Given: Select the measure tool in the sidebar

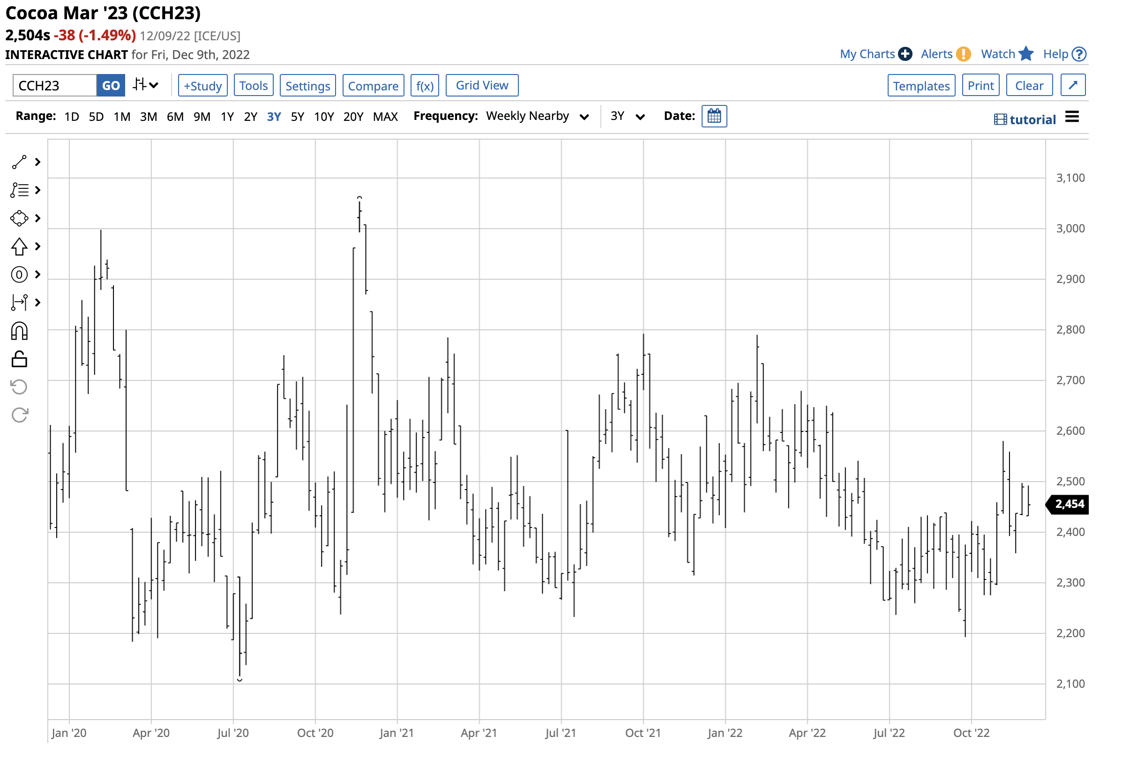Looking at the screenshot, I should (20, 303).
